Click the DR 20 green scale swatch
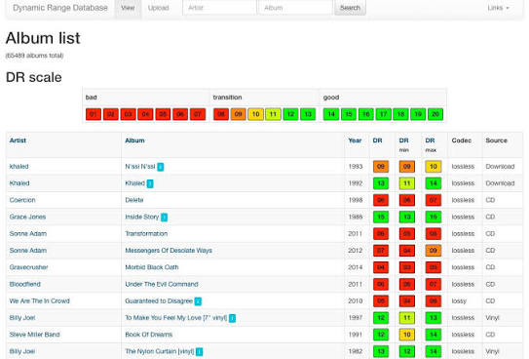The height and width of the screenshot is (359, 529). coord(435,114)
